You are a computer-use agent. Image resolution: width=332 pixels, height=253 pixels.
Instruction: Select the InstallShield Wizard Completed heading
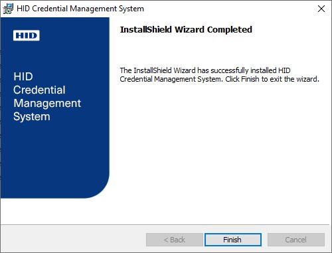click(x=186, y=29)
